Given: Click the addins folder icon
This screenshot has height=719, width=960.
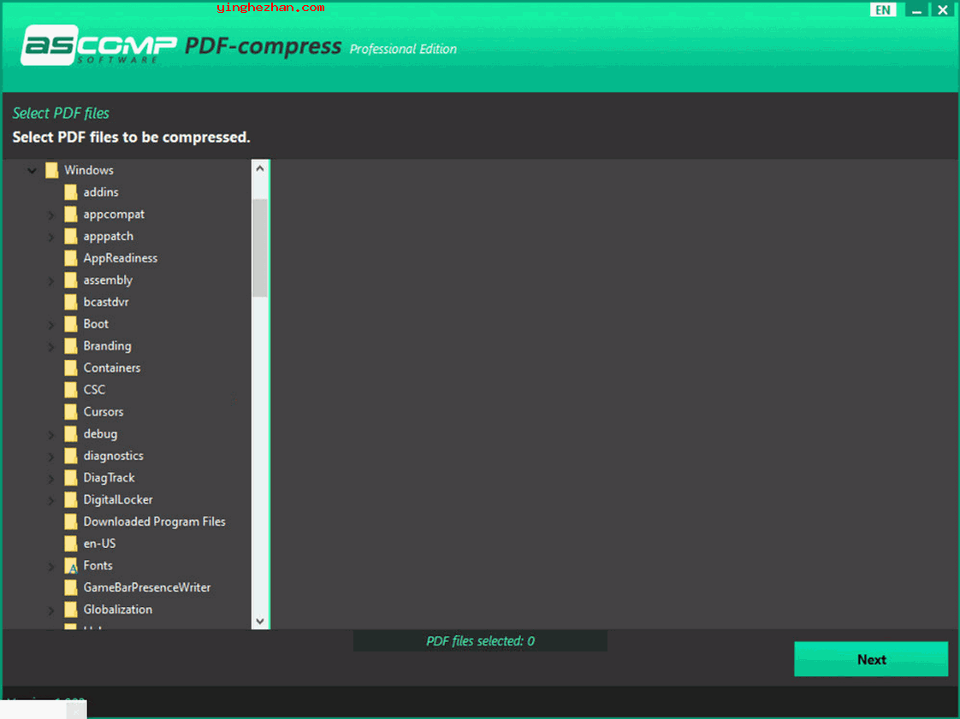Looking at the screenshot, I should 71,192.
